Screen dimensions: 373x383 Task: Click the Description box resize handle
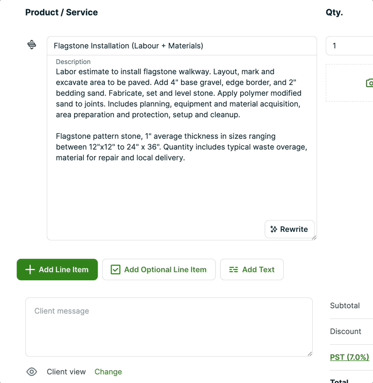coord(314,237)
